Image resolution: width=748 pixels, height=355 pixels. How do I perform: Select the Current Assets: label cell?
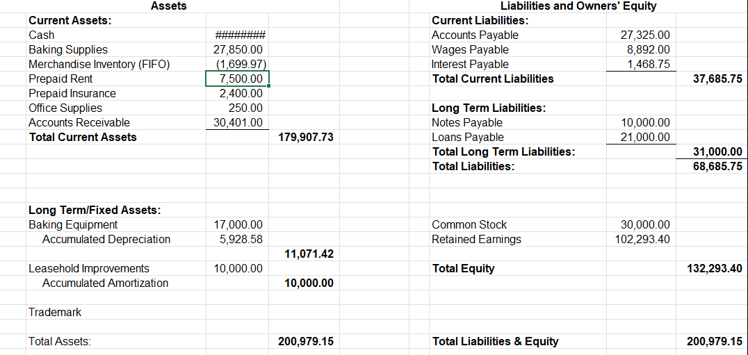70,20
